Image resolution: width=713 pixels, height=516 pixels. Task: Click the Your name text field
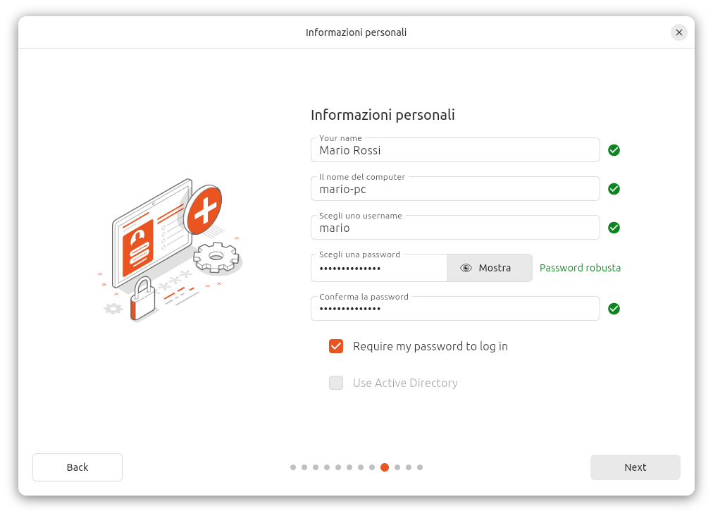[454, 150]
